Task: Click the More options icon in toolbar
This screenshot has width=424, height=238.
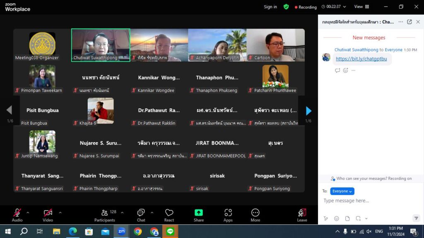Action: coord(255,213)
